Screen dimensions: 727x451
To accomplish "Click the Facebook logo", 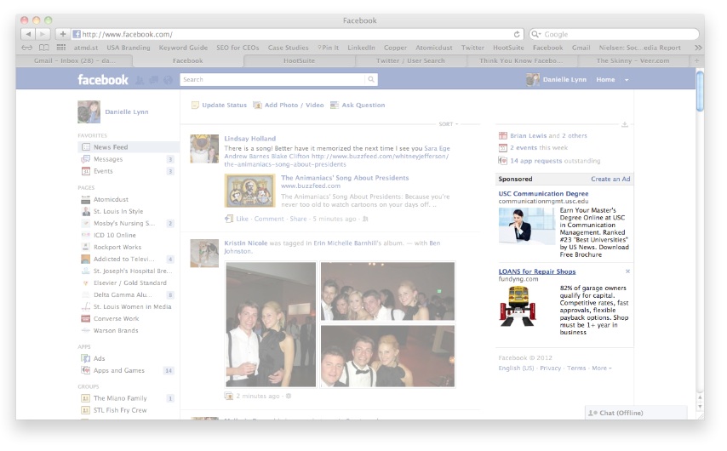I will [103, 80].
